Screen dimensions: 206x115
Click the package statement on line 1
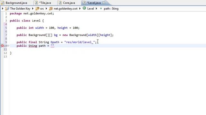click(x=32, y=13)
